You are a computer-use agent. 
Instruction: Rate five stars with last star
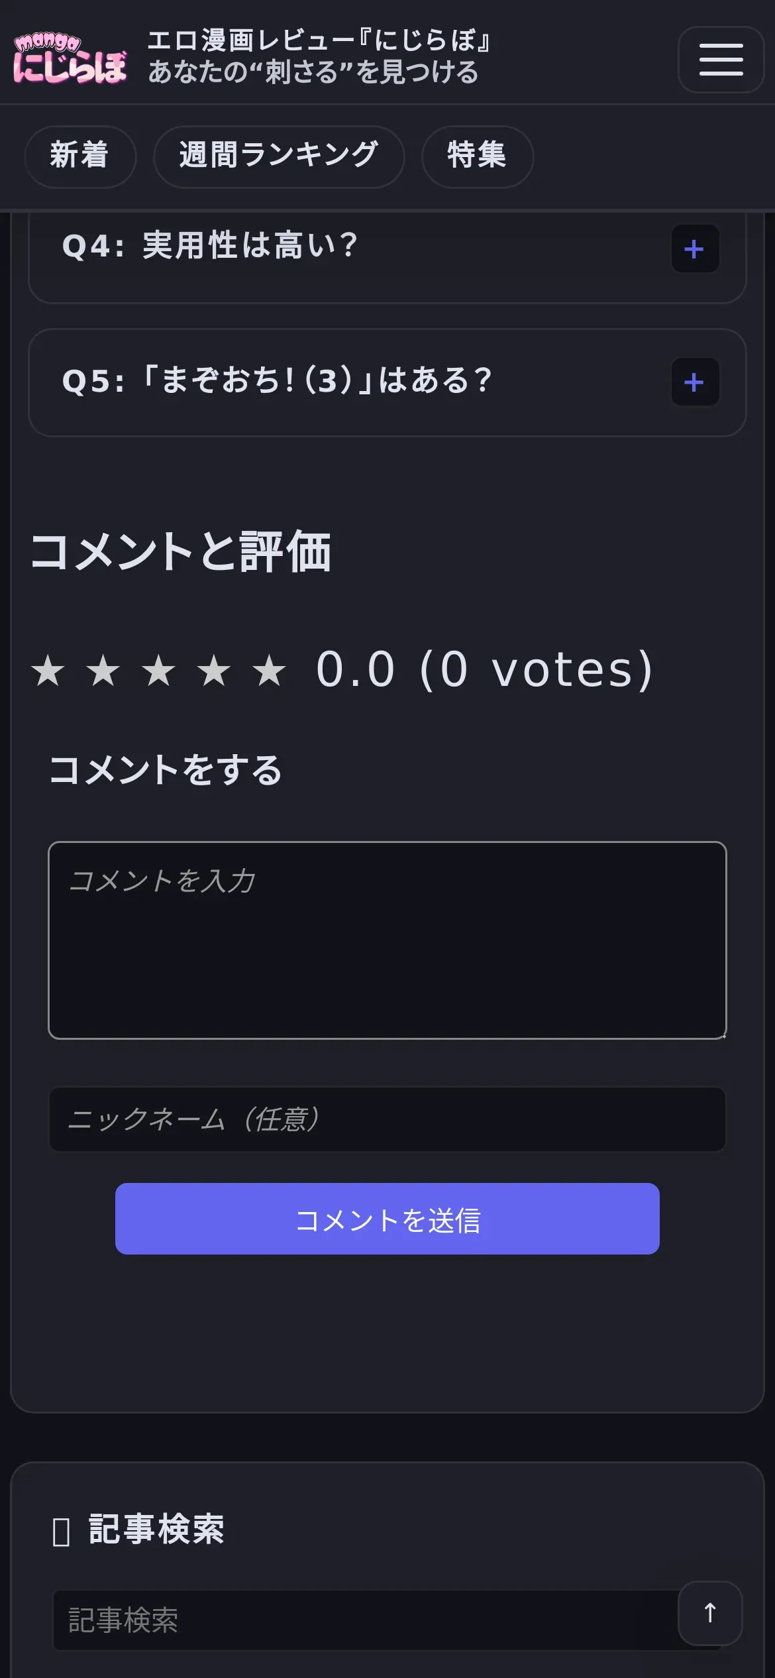coord(269,671)
